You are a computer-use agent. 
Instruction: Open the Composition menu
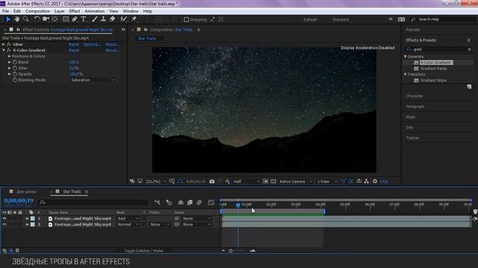tap(37, 11)
